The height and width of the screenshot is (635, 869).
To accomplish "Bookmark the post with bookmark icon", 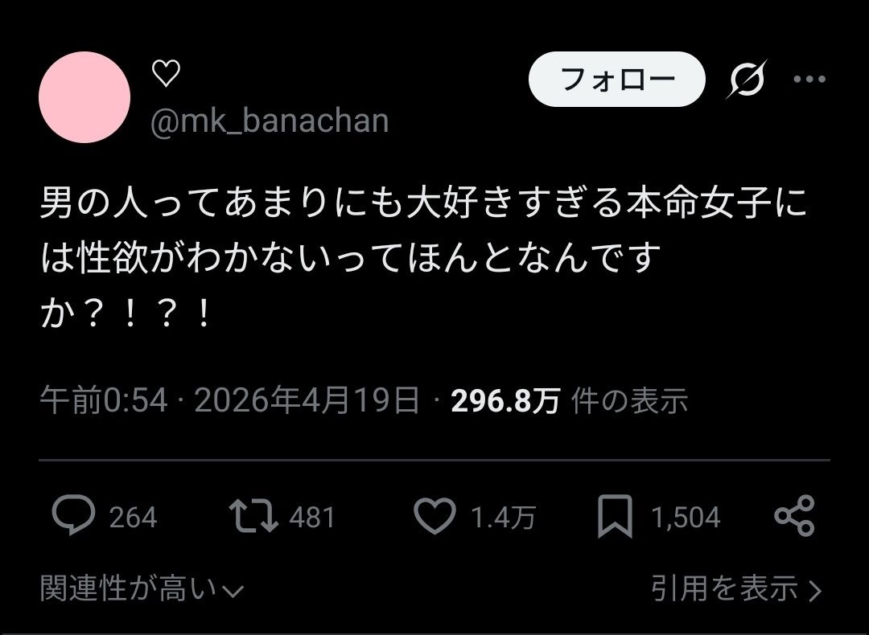I will coord(615,517).
